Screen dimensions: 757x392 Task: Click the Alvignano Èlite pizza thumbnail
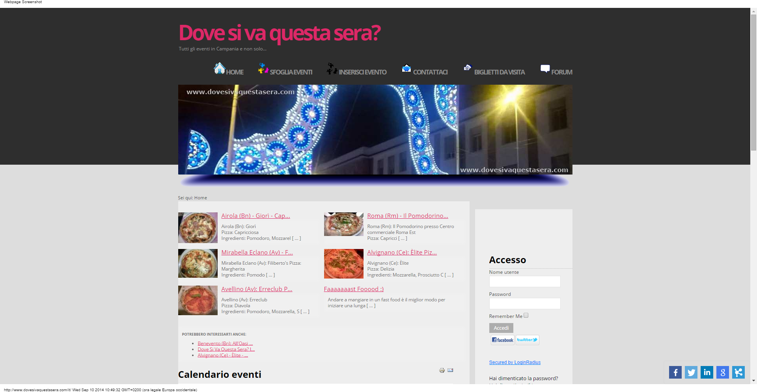coord(344,264)
